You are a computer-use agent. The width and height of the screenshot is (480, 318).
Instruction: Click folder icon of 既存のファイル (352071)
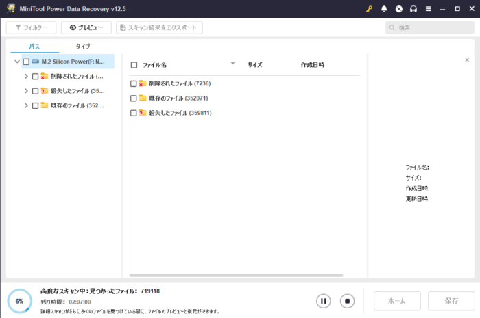pos(143,98)
